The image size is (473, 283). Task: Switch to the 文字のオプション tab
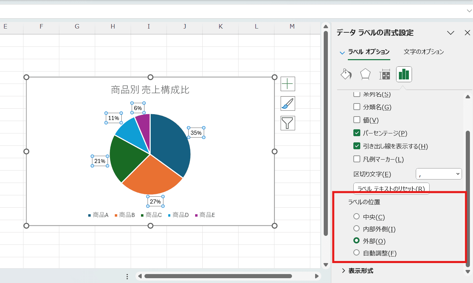point(423,52)
